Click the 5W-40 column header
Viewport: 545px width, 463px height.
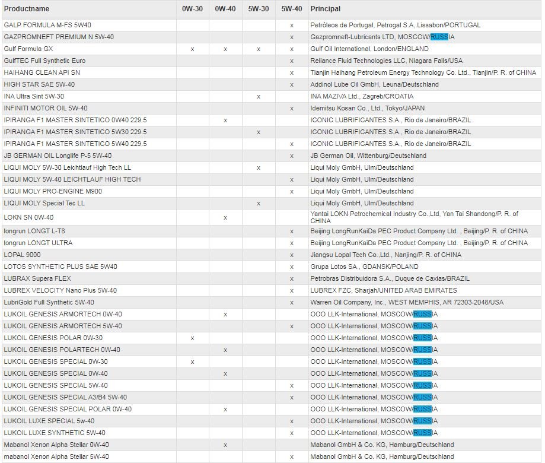tap(292, 9)
